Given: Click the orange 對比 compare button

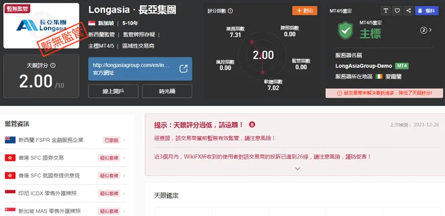Looking at the screenshot, I should pos(305,11).
